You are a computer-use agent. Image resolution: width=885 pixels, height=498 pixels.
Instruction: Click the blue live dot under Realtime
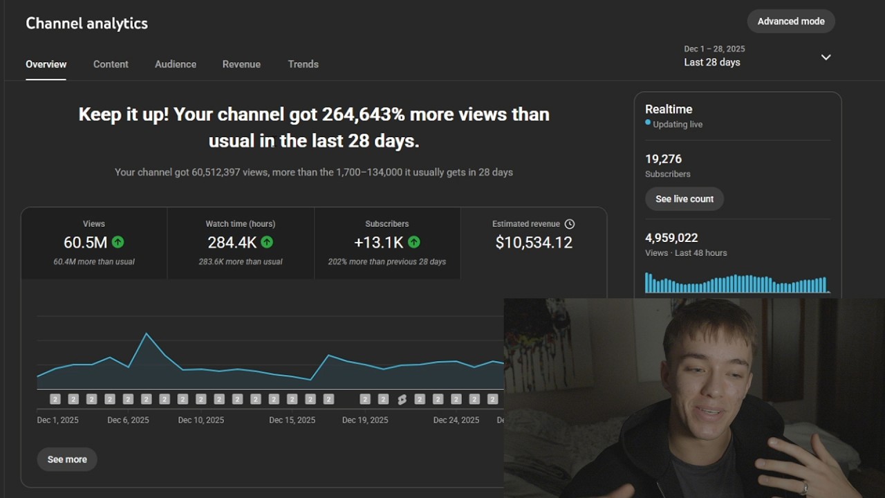[648, 122]
